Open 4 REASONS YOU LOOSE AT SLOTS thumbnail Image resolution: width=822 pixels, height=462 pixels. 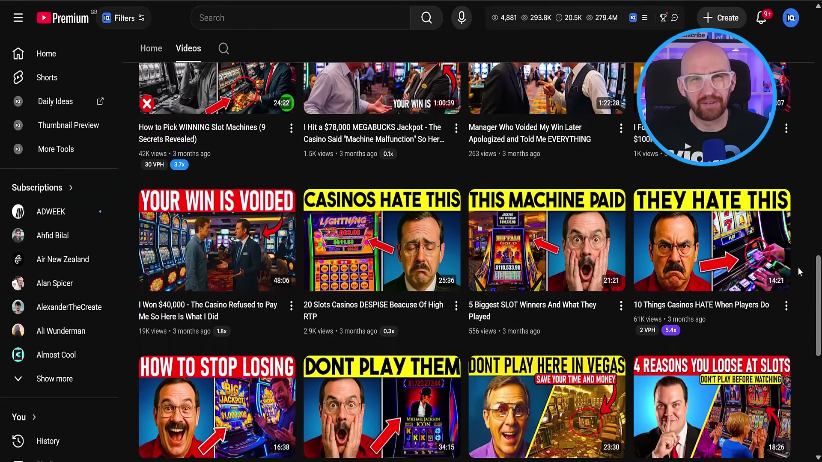pos(712,406)
